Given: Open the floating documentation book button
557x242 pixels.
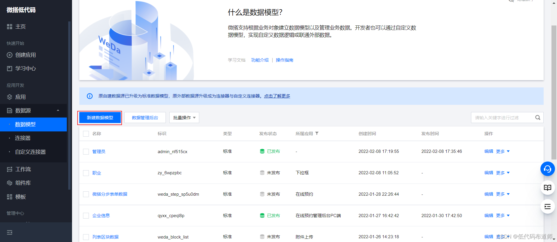Looking at the screenshot, I should (547, 188).
